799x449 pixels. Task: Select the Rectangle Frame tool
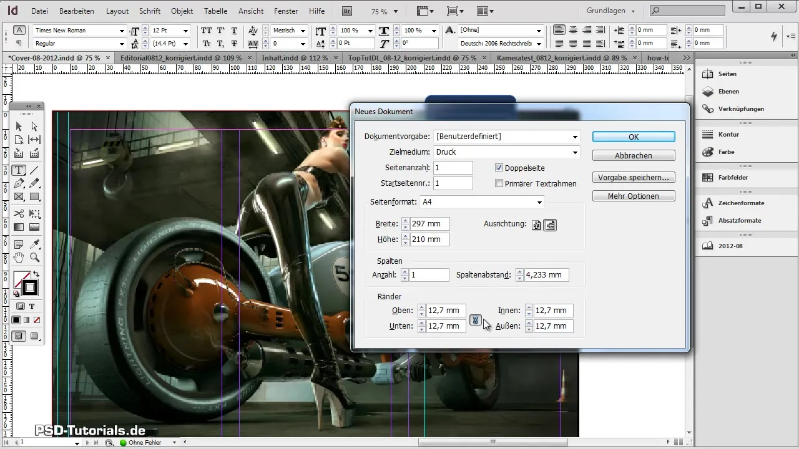click(x=19, y=197)
